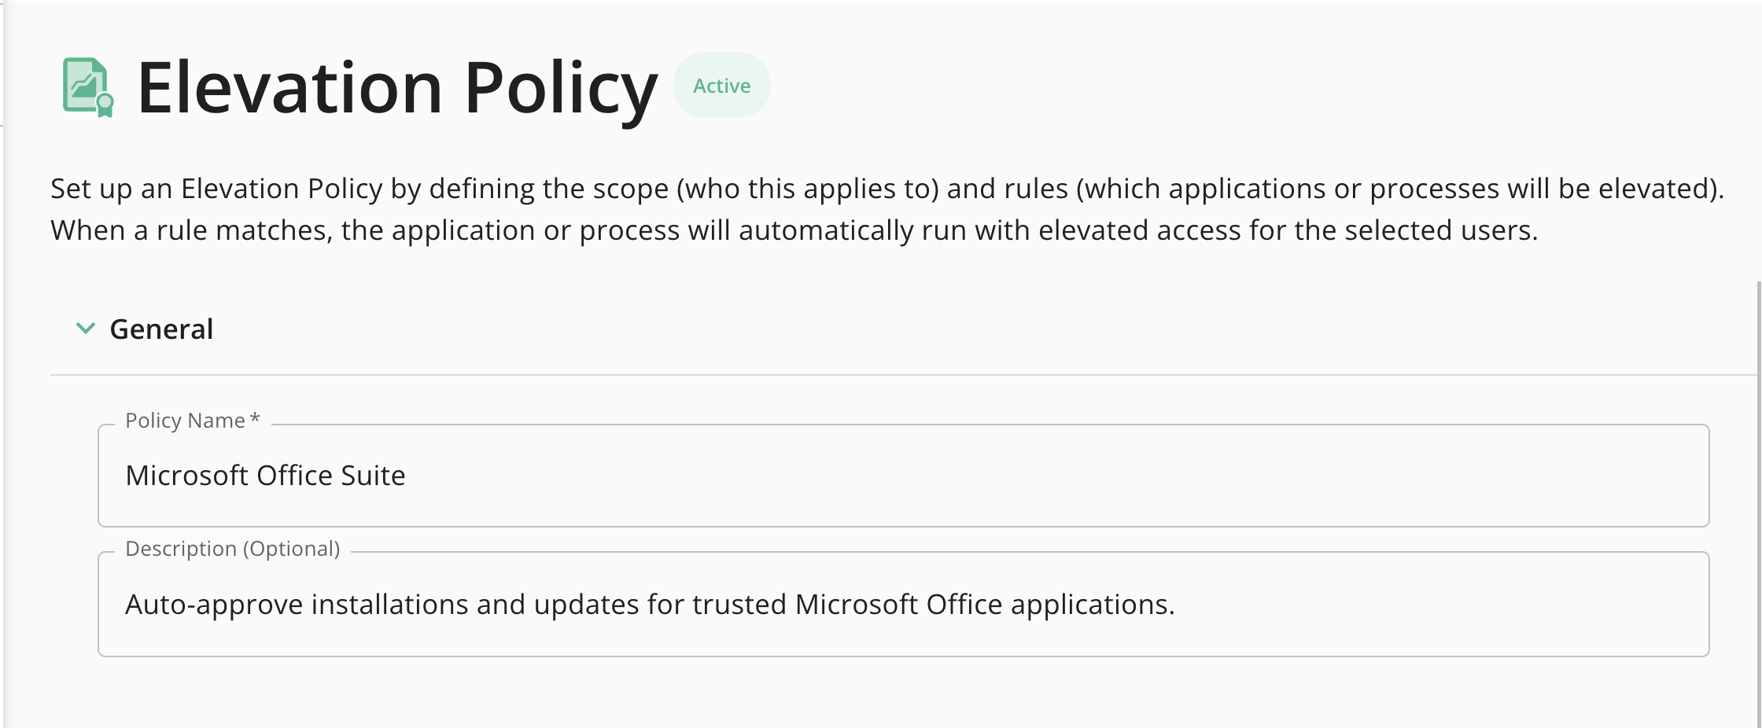The height and width of the screenshot is (728, 1762).
Task: Click the General section heading
Action: pyautogui.click(x=161, y=329)
